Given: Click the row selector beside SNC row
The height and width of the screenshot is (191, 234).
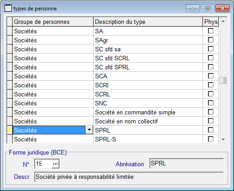Looking at the screenshot, I should 10,103.
